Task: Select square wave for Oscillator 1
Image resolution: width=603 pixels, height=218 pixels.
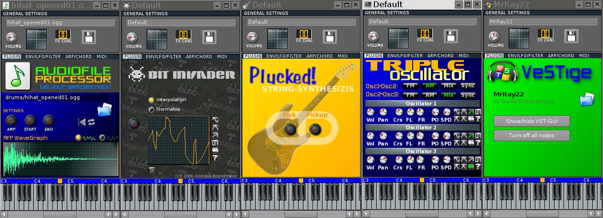Action: point(478,112)
